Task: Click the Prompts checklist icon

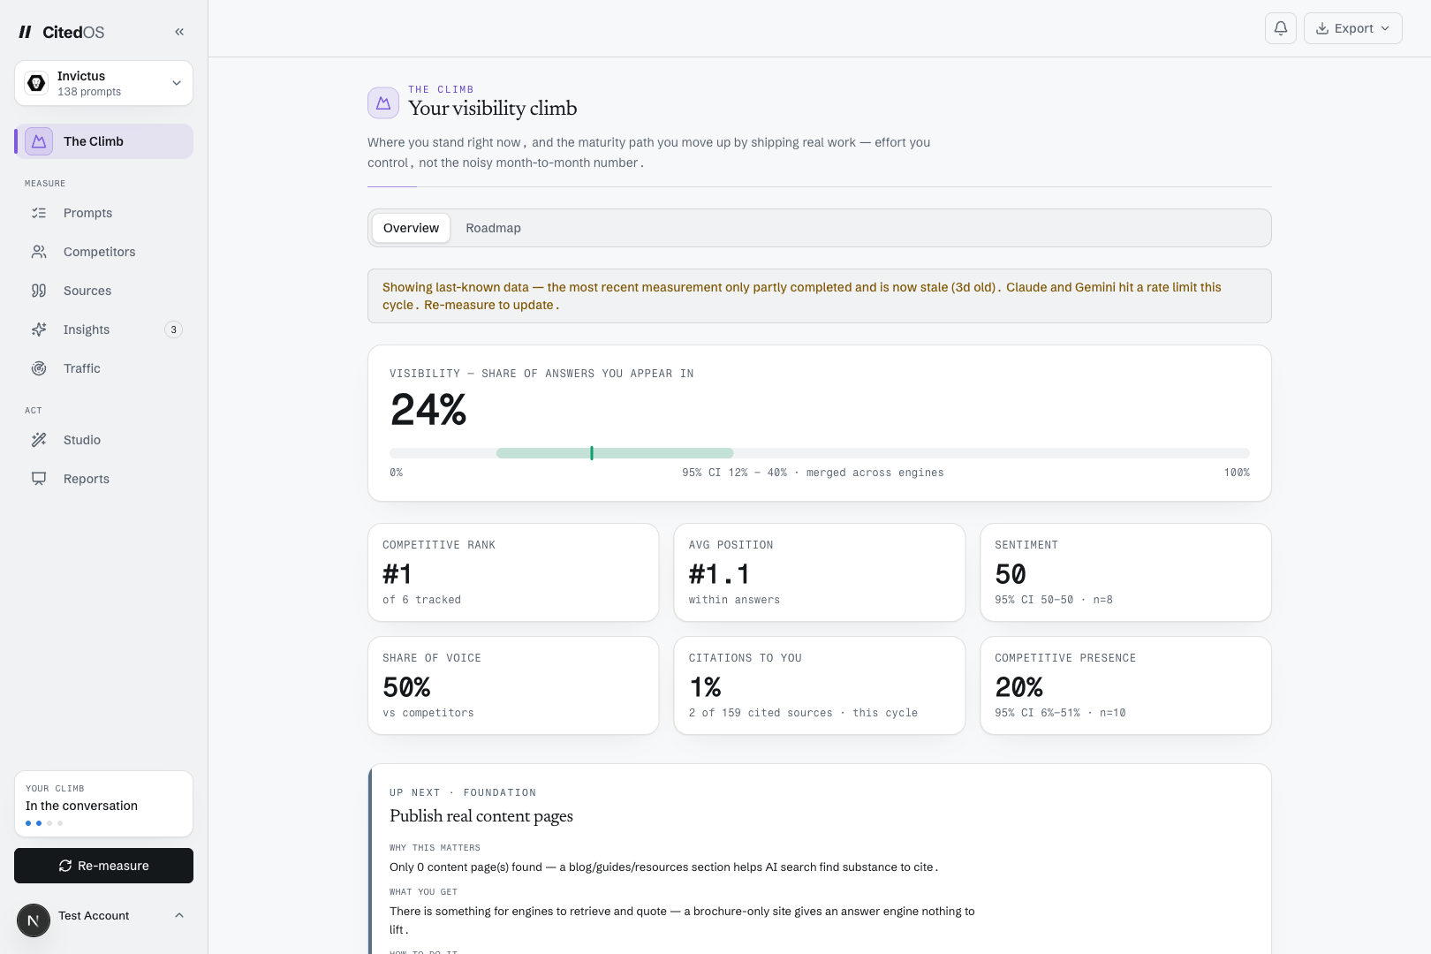Action: pos(39,213)
